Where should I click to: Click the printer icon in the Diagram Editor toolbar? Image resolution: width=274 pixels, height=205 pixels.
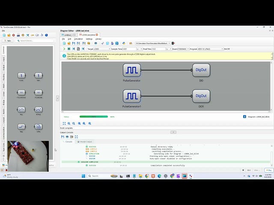(x=95, y=43)
